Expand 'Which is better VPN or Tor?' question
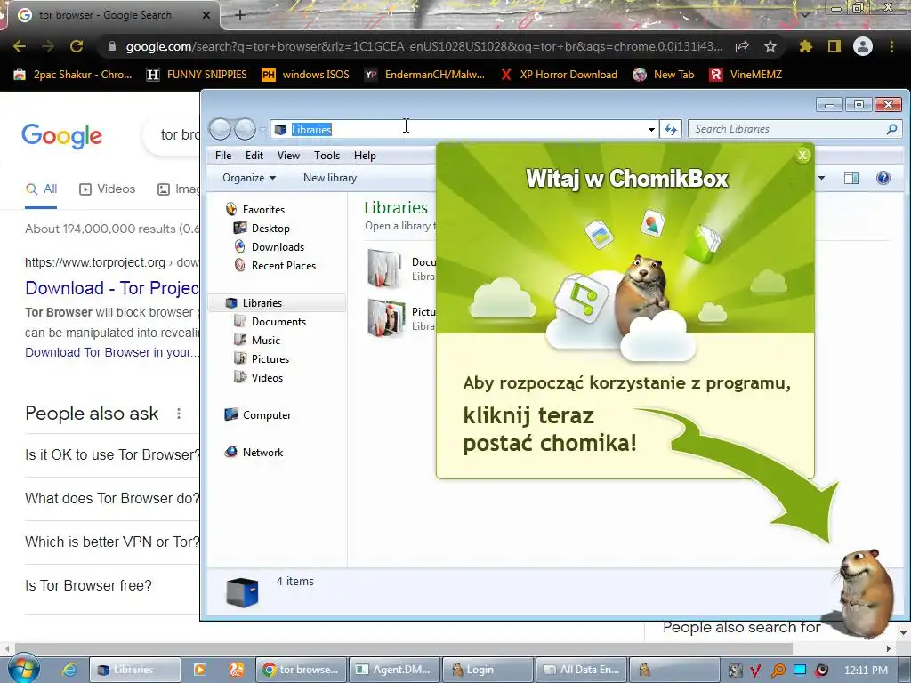Viewport: 911px width, 683px height. point(112,542)
